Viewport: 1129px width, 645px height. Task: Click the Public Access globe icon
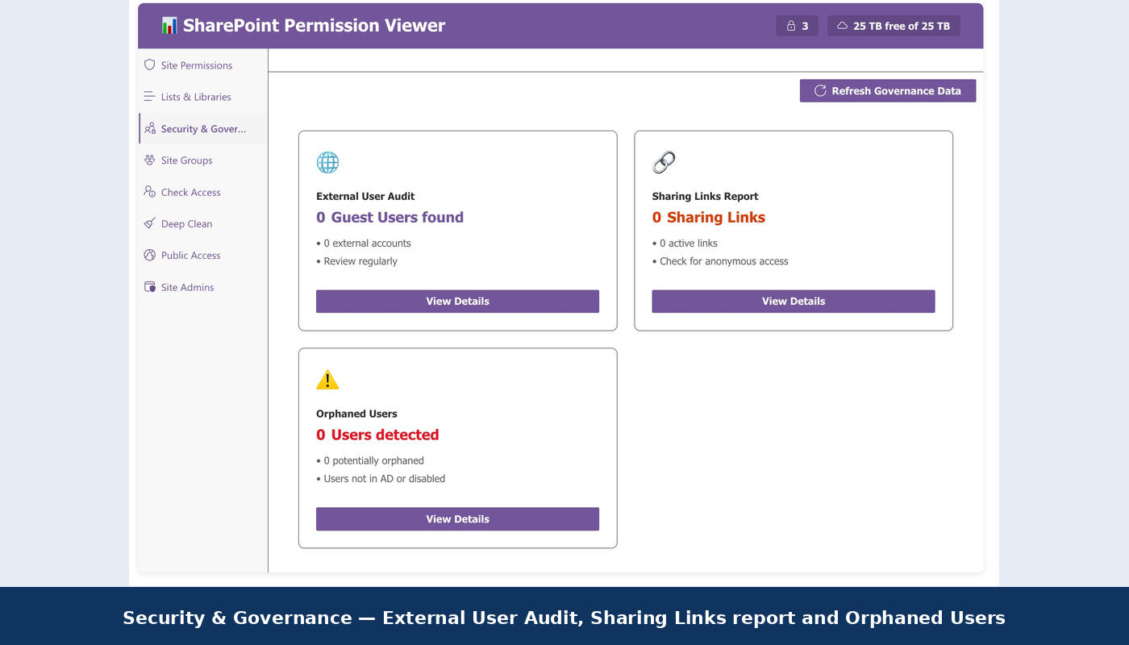149,255
